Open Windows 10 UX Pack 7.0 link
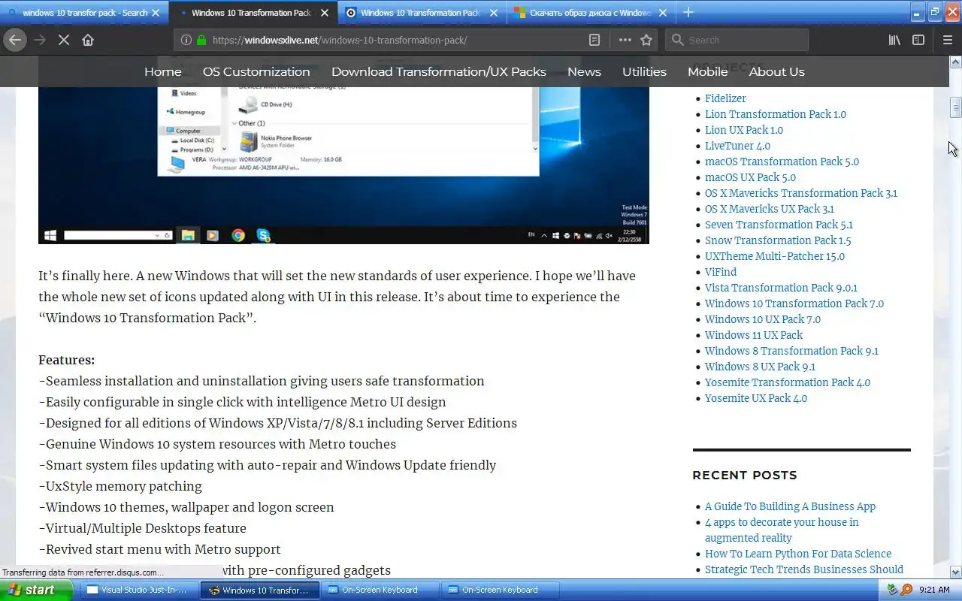Screen dimensions: 962x601 (763, 319)
